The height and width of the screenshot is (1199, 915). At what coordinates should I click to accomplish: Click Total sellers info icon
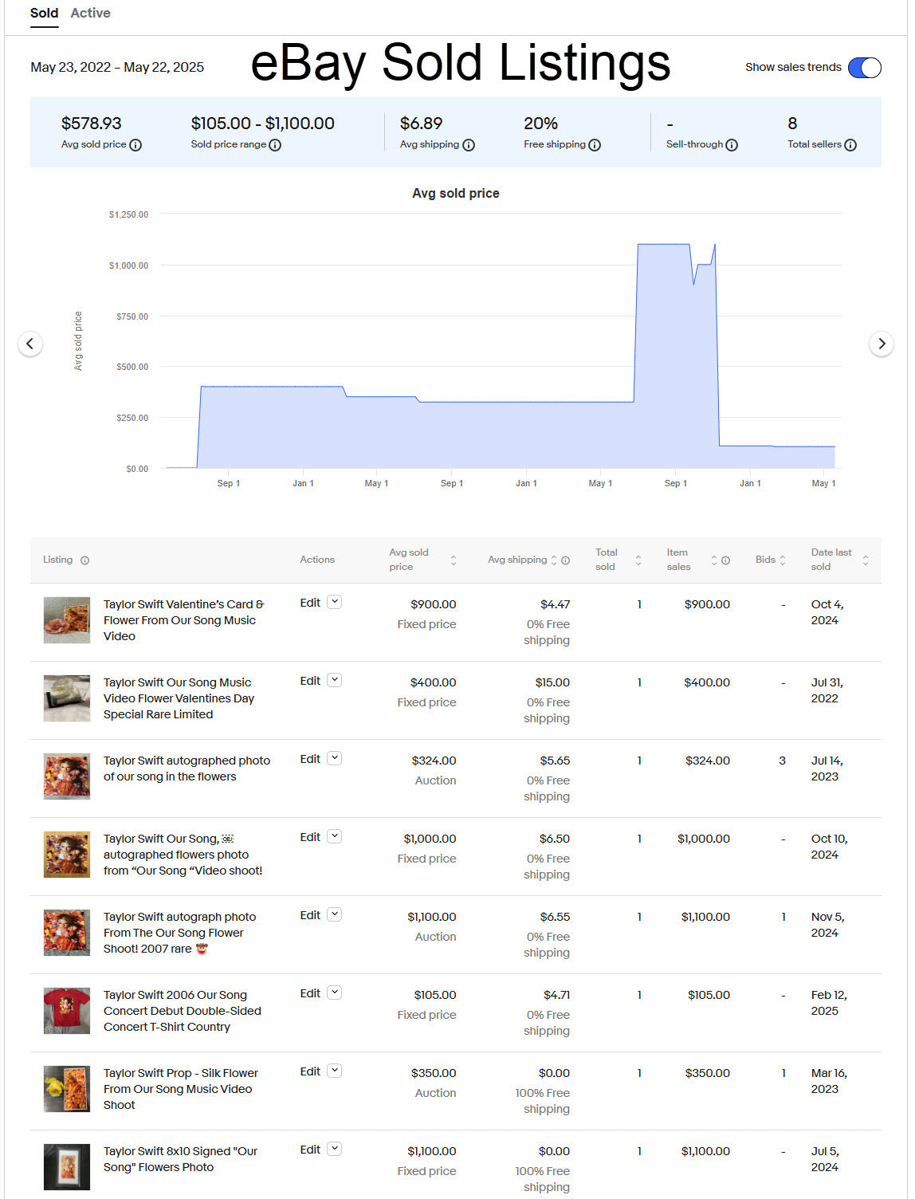click(850, 145)
